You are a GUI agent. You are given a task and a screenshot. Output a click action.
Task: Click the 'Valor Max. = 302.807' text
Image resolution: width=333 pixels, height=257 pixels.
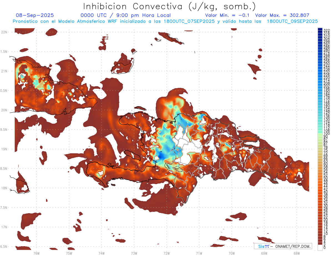(282, 15)
